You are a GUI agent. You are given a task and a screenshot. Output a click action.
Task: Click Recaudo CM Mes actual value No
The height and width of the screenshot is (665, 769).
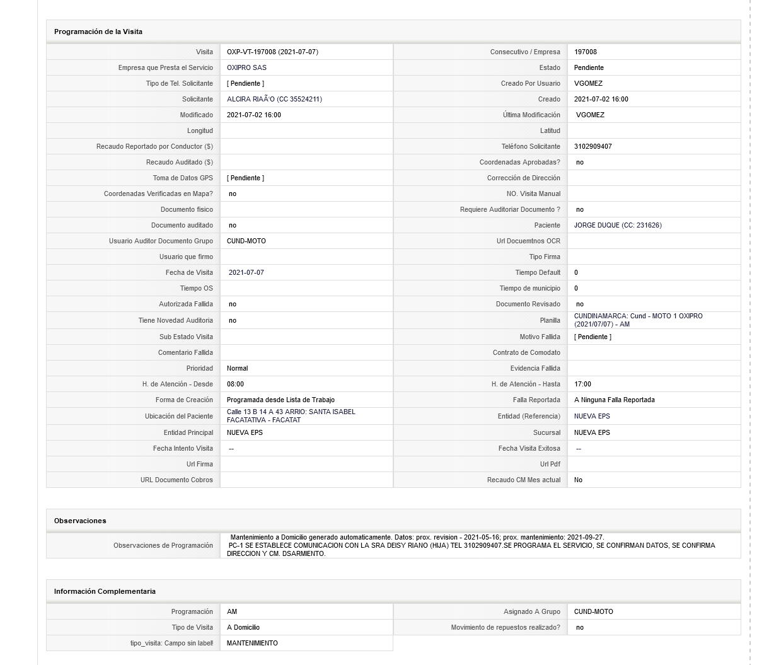pos(578,480)
